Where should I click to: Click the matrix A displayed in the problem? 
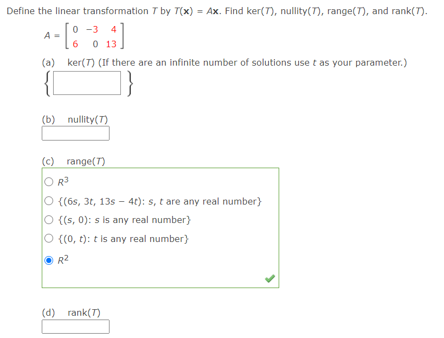point(82,36)
